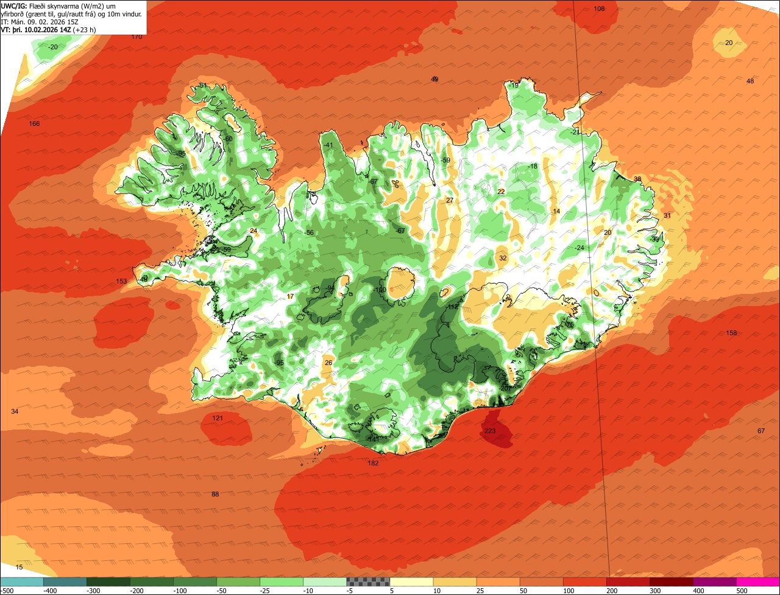Click the legend swatch between -400 and -300
780x595 pixels.
(65, 582)
